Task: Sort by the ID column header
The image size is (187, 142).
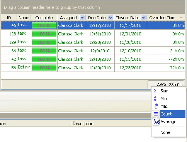Action: (x=9, y=18)
